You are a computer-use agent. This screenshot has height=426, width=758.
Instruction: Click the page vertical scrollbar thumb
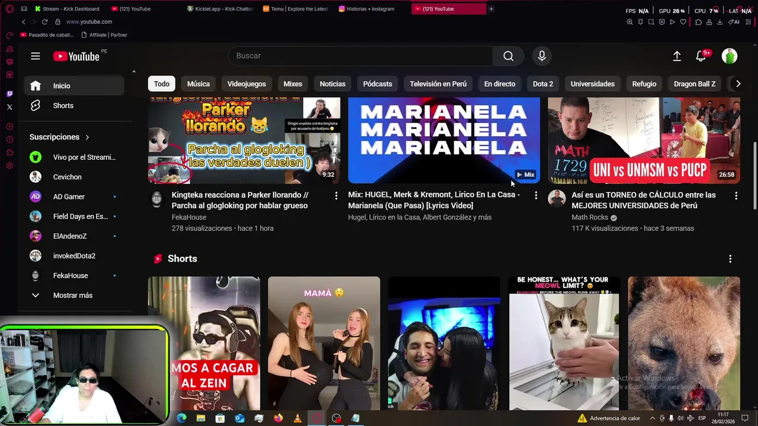pyautogui.click(x=754, y=175)
